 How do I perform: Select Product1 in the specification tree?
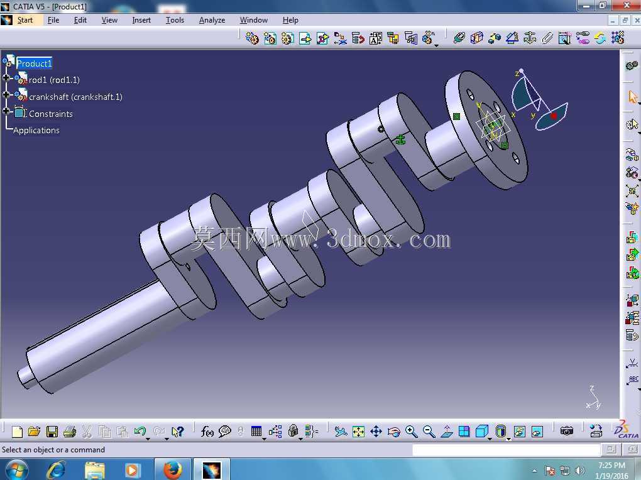34,63
